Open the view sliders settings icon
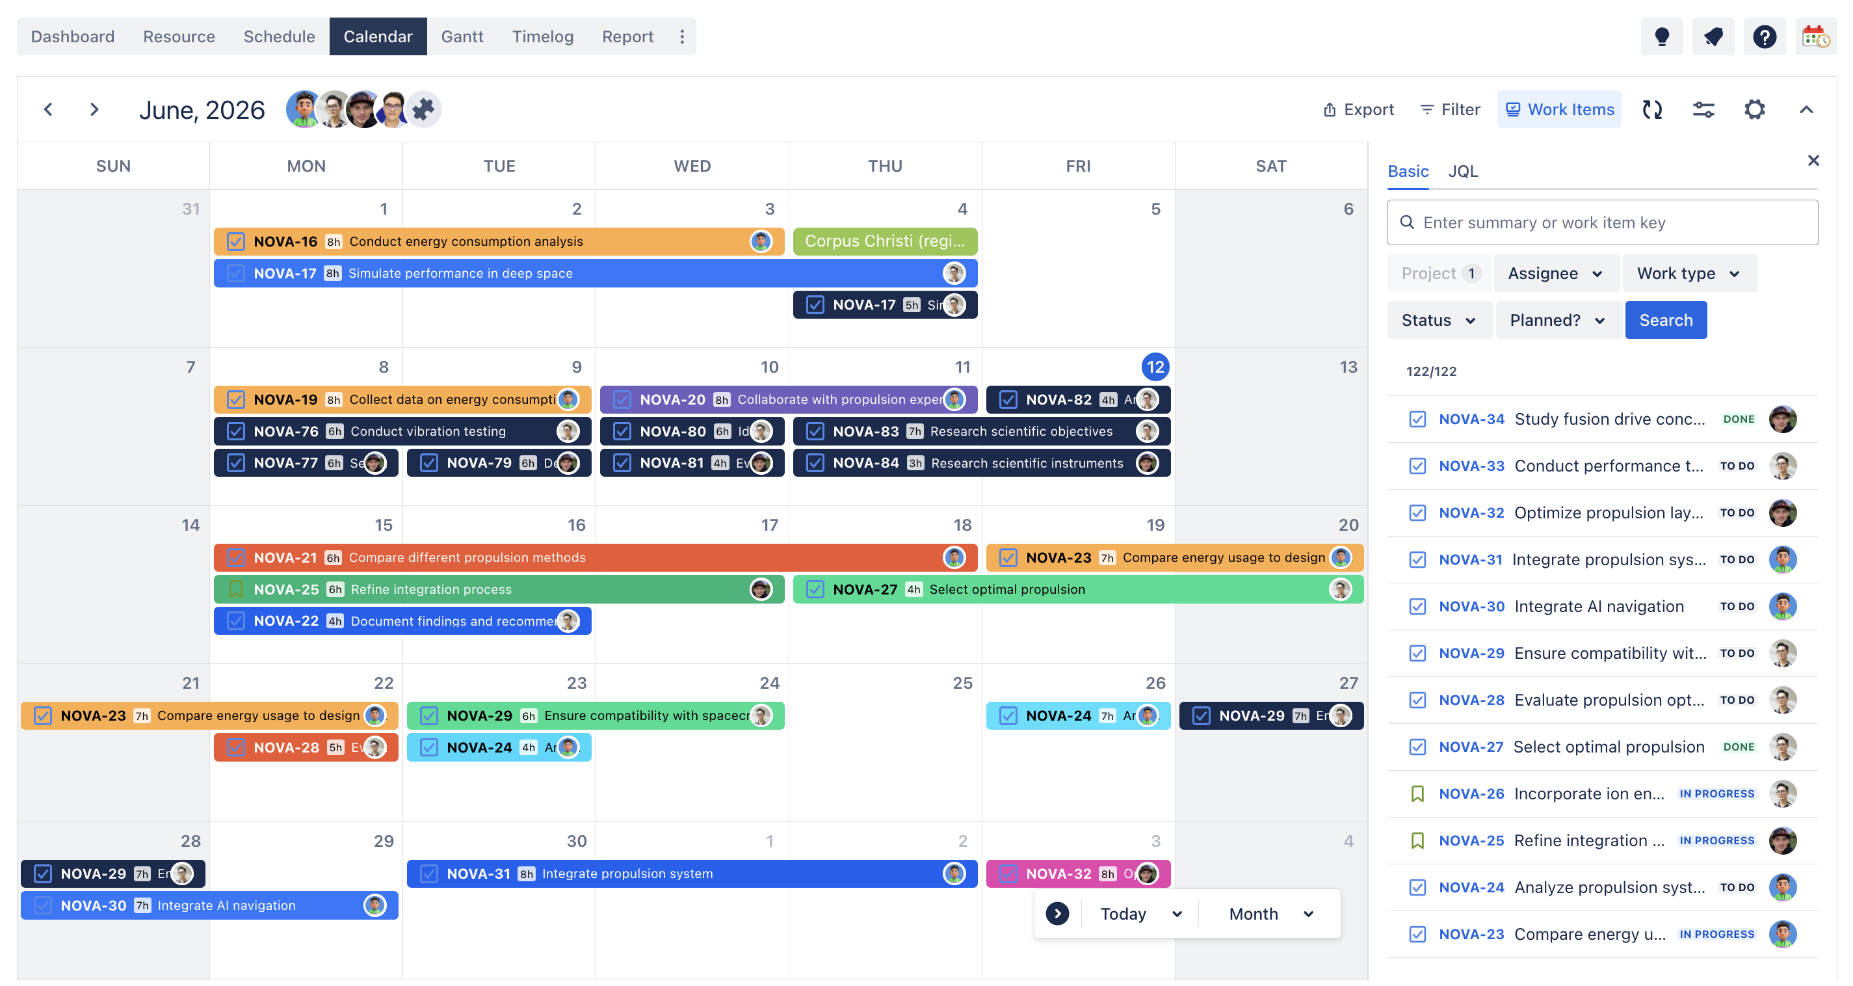The height and width of the screenshot is (986, 1853). click(x=1703, y=109)
